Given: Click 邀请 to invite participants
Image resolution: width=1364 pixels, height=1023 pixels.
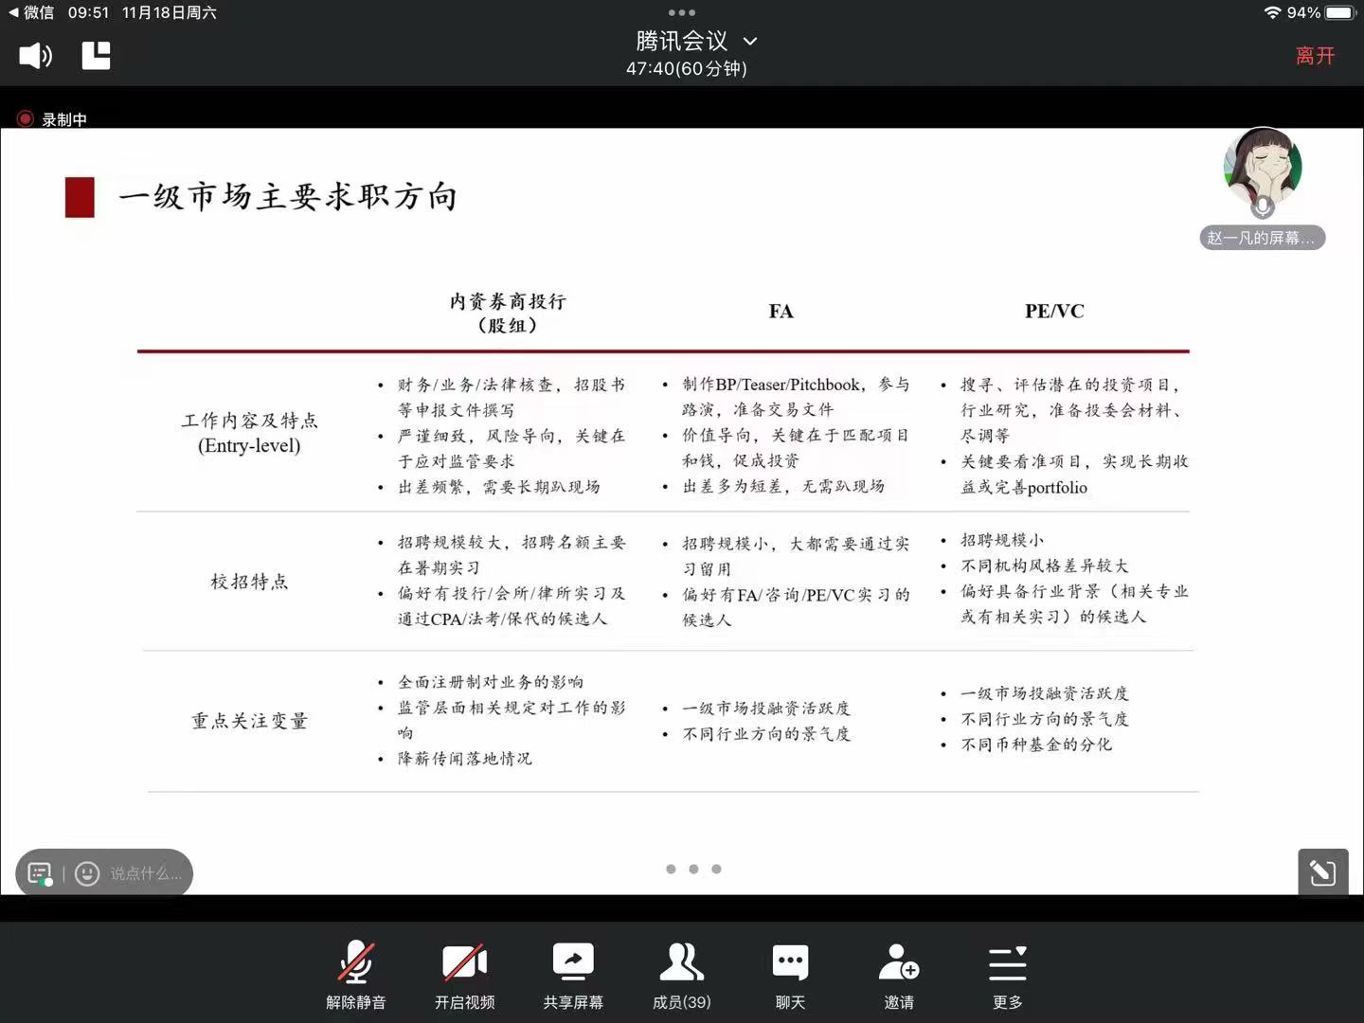Looking at the screenshot, I should click(898, 976).
